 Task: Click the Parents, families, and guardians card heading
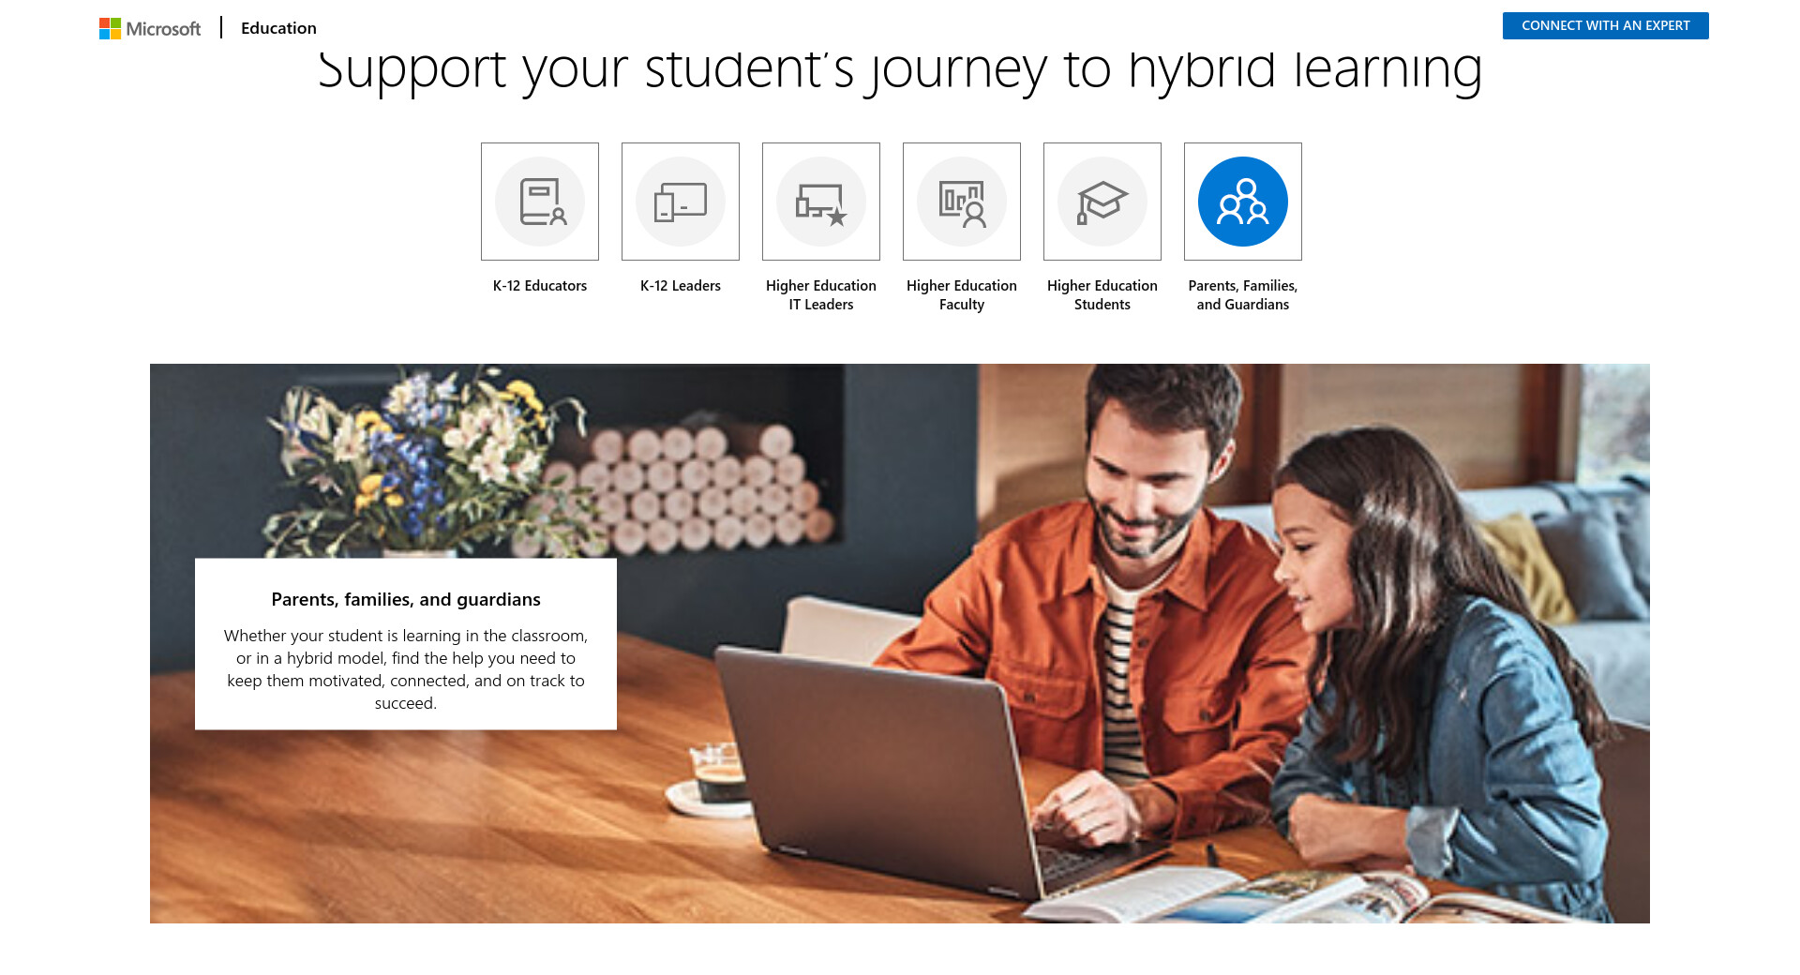(x=406, y=599)
